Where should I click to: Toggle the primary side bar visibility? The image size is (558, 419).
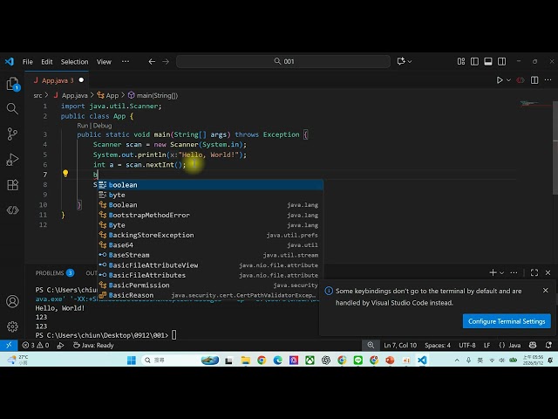tap(474, 62)
